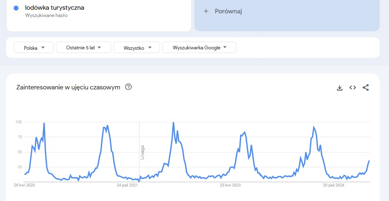This screenshot has width=389, height=201.
Task: Click the 26 kwi 2020 date label
Action: [24, 185]
